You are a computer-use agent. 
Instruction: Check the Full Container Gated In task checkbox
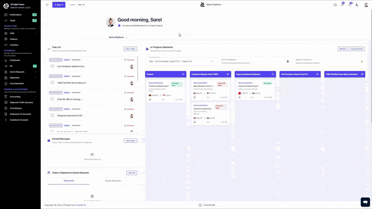coord(53,66)
